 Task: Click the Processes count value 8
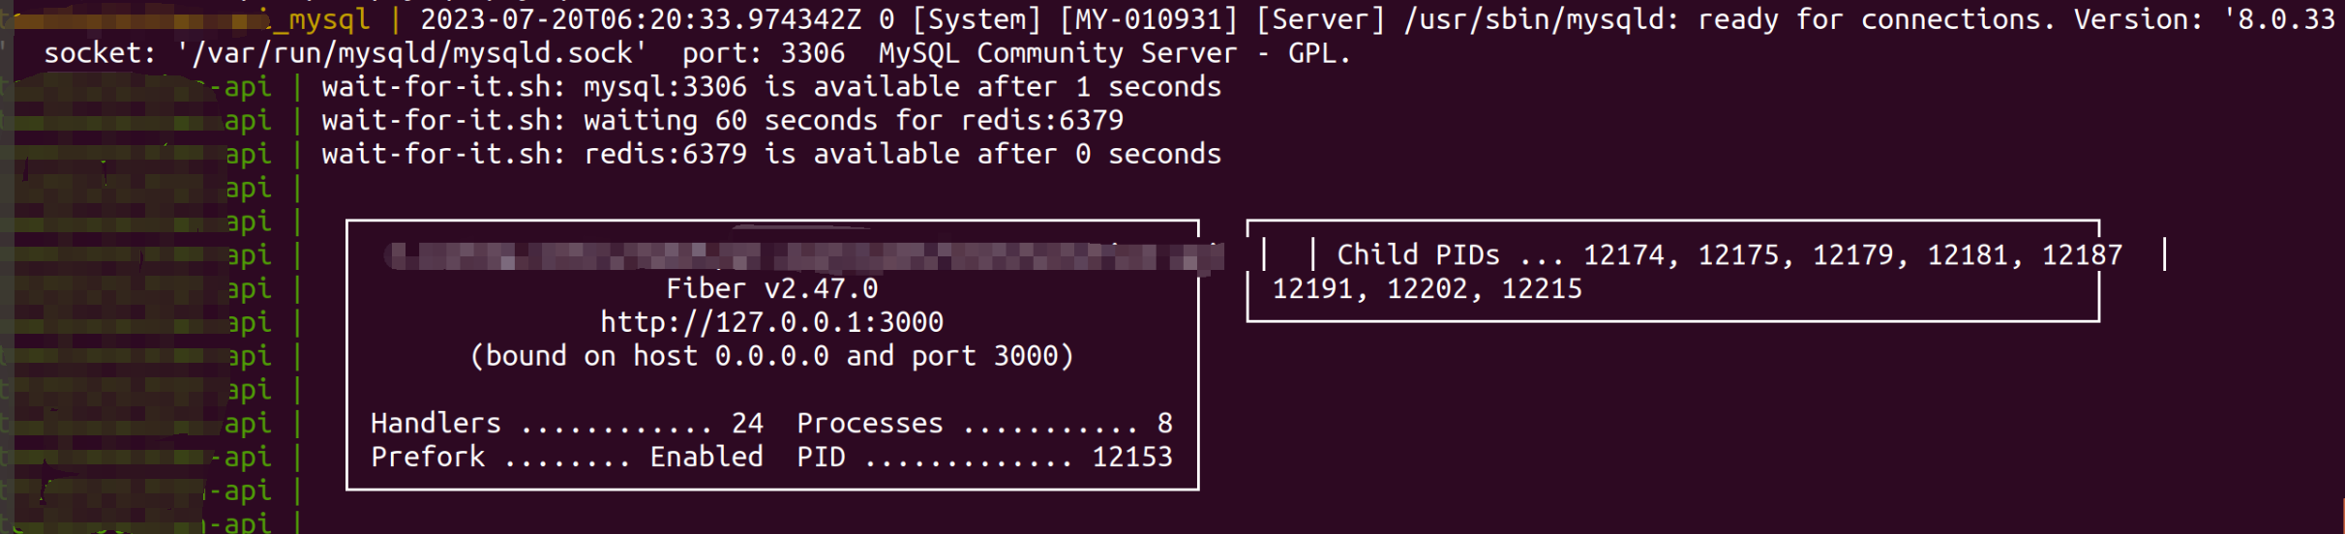[x=1164, y=423]
